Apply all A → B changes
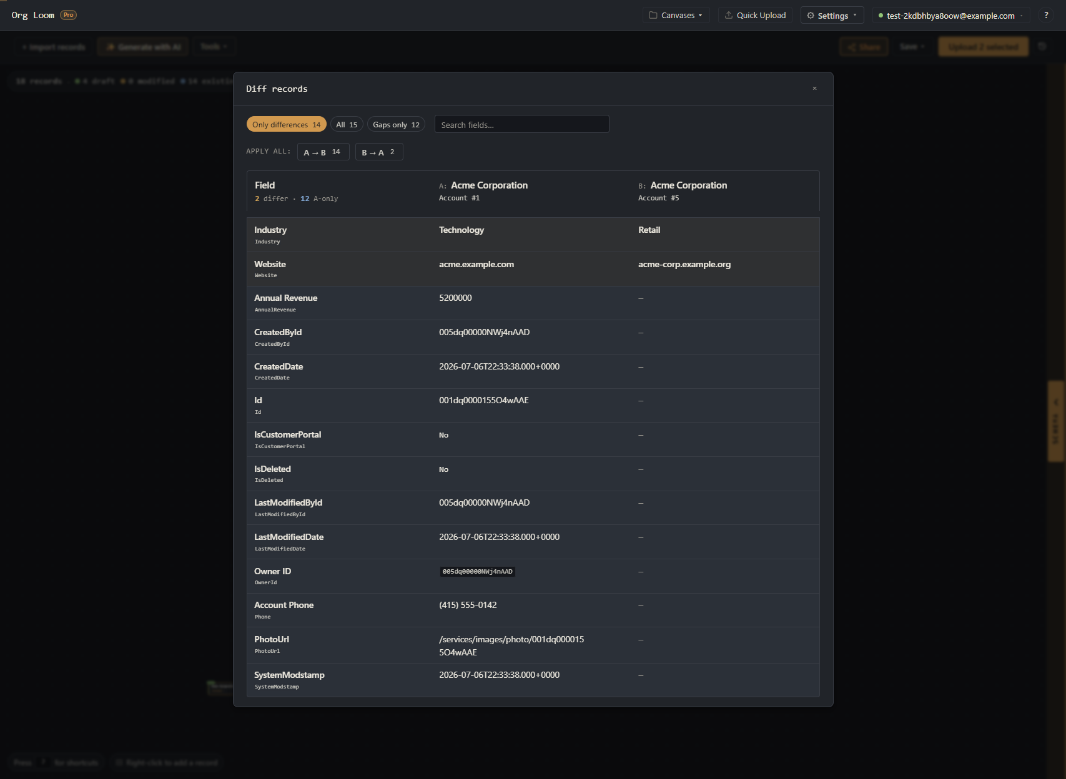The width and height of the screenshot is (1066, 779). [x=323, y=152]
